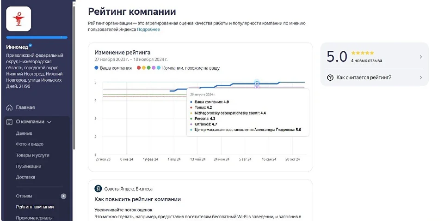Click the Главная home icon
The width and height of the screenshot is (444, 221).
pos(9,108)
